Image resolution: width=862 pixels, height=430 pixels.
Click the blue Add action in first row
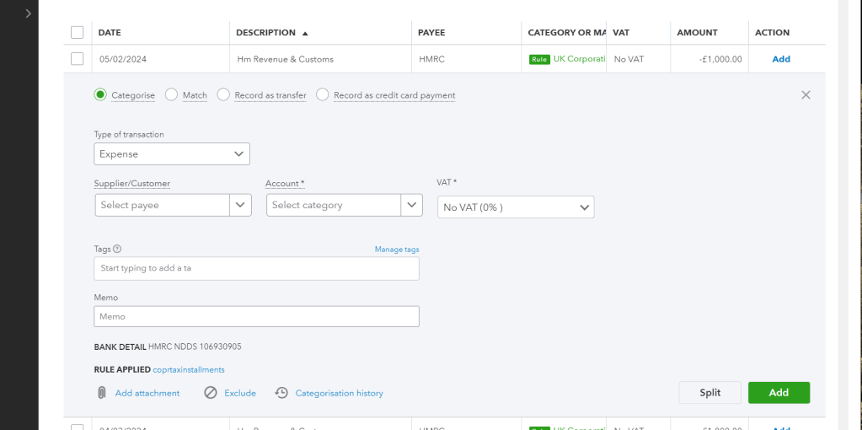[x=781, y=59]
